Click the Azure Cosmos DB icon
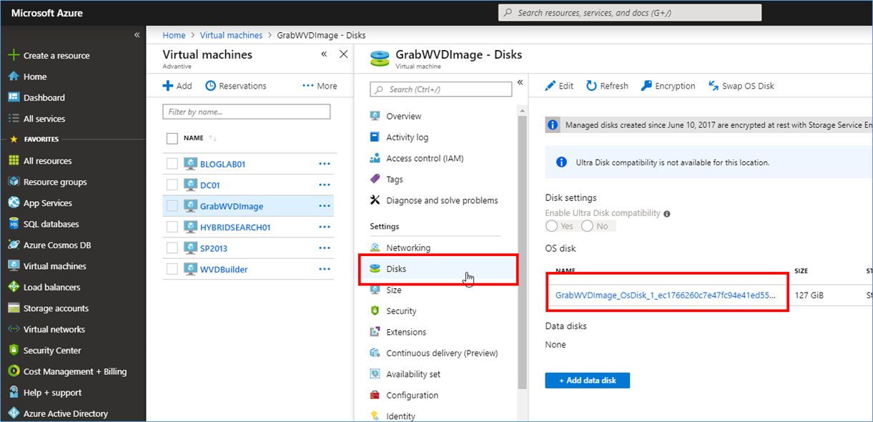 pos(13,245)
